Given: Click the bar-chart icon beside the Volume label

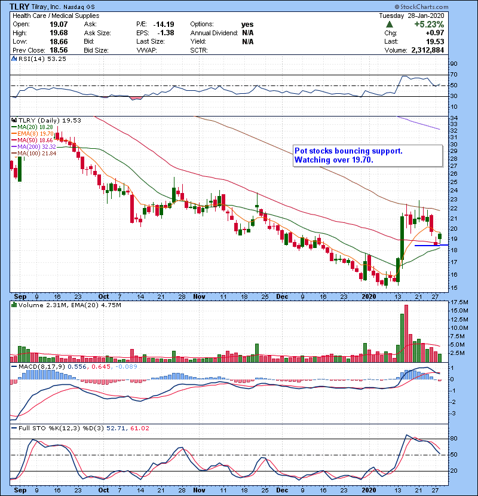Looking at the screenshot, I should (14, 305).
